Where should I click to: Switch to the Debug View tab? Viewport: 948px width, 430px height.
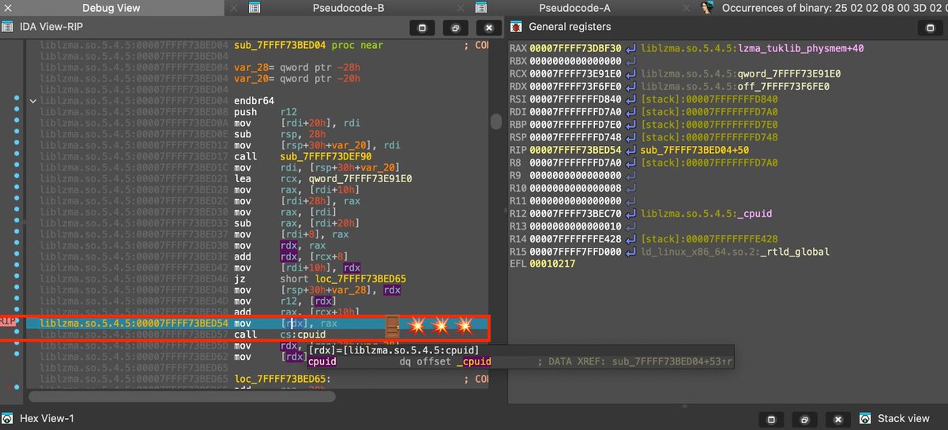point(111,8)
